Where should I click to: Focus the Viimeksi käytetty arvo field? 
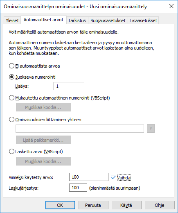pos(89,177)
